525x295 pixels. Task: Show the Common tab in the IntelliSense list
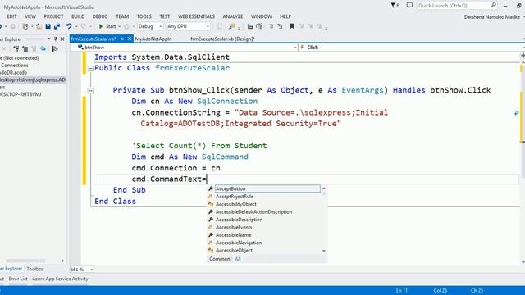click(x=220, y=259)
